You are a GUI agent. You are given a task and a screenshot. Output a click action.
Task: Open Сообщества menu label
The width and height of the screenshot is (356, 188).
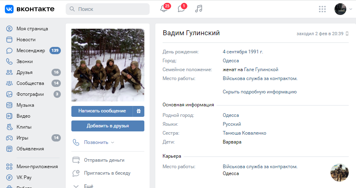coord(30,83)
